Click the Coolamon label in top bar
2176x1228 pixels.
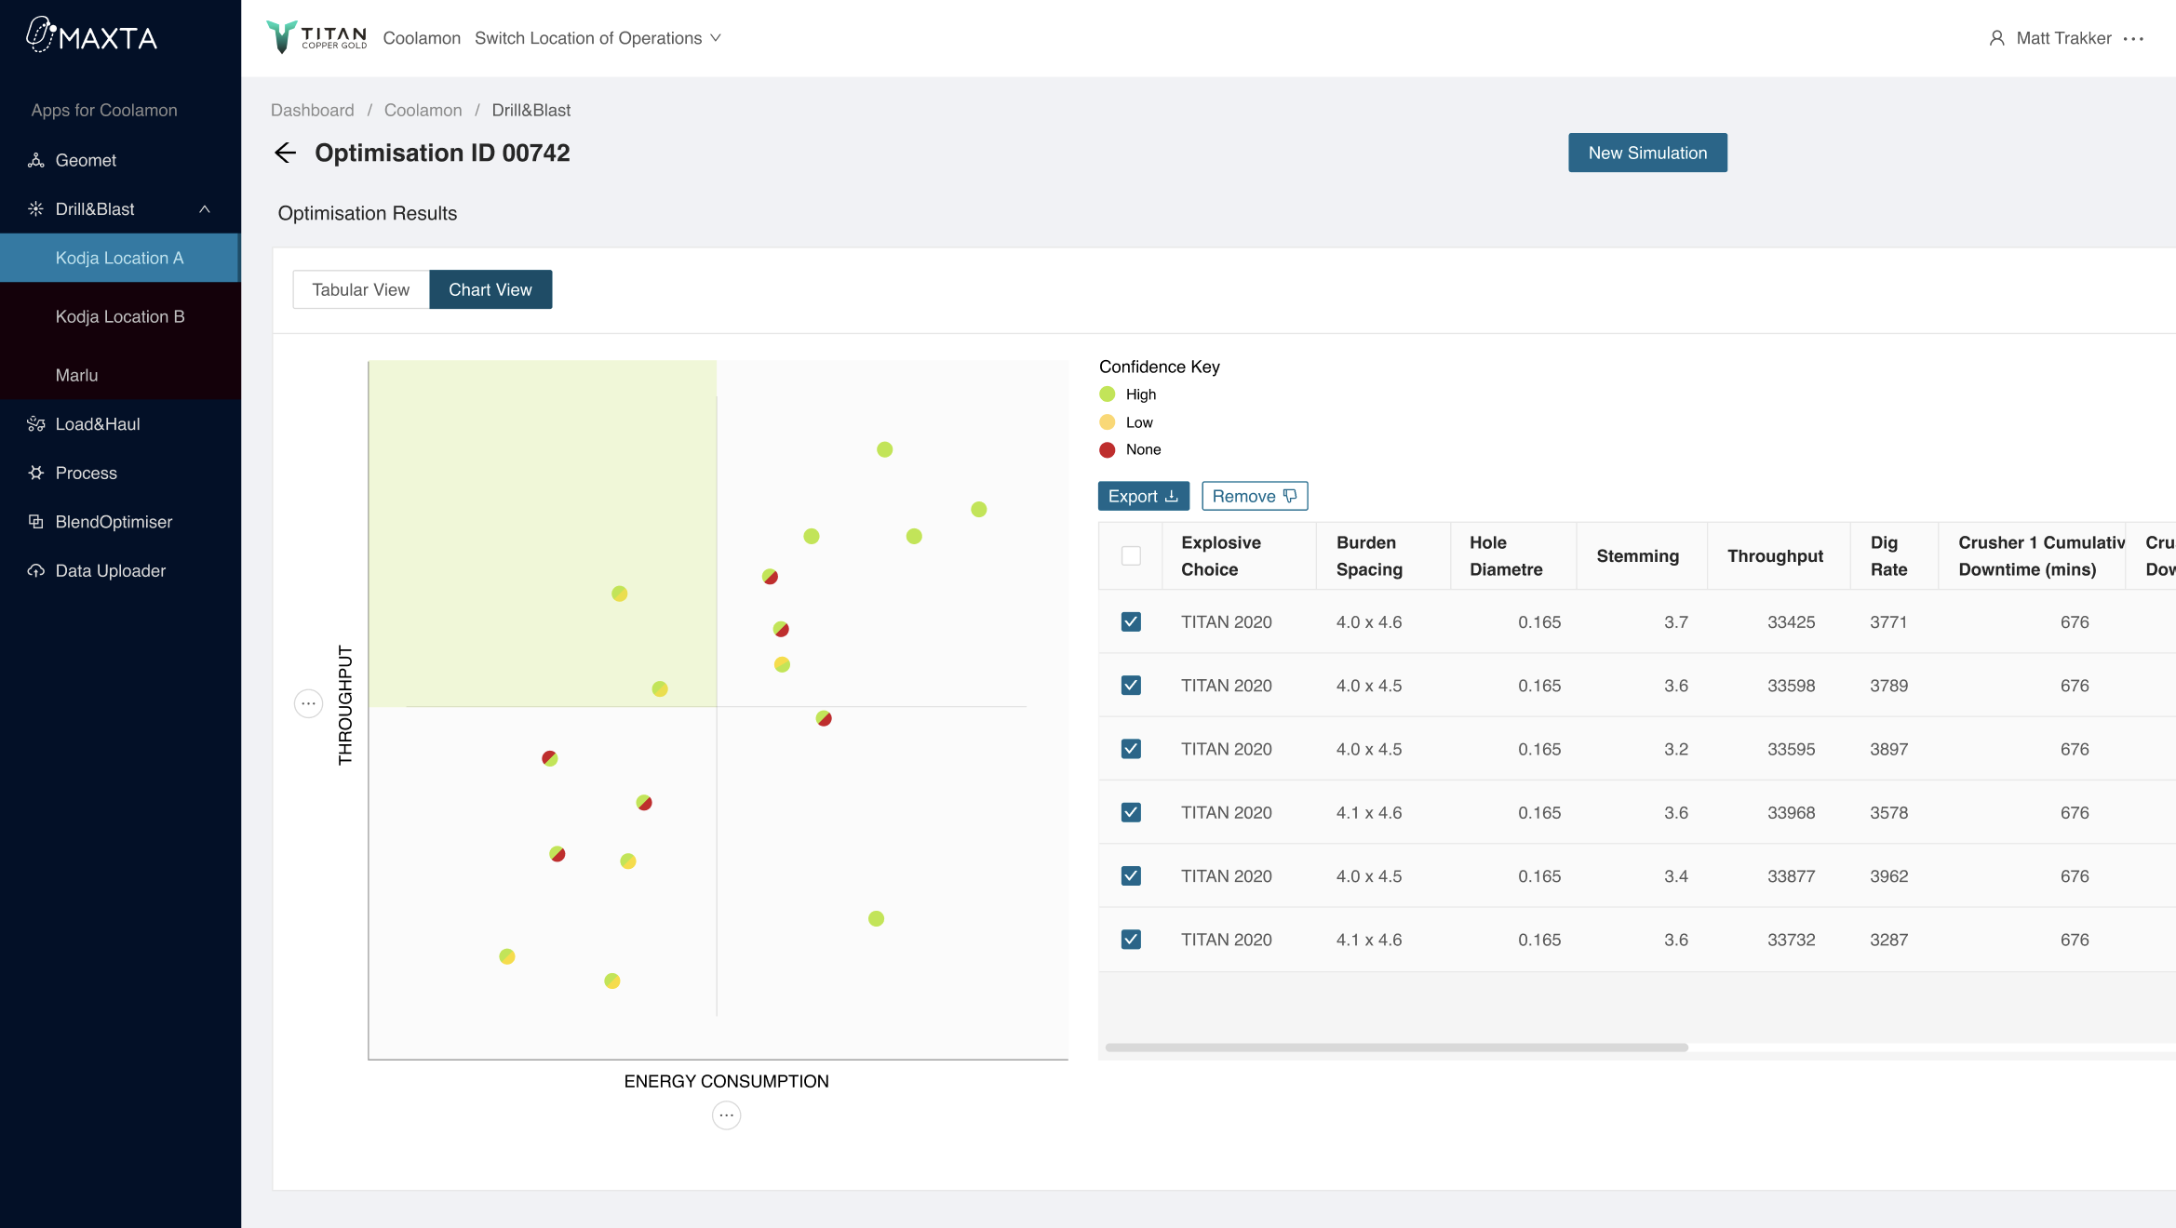(422, 38)
